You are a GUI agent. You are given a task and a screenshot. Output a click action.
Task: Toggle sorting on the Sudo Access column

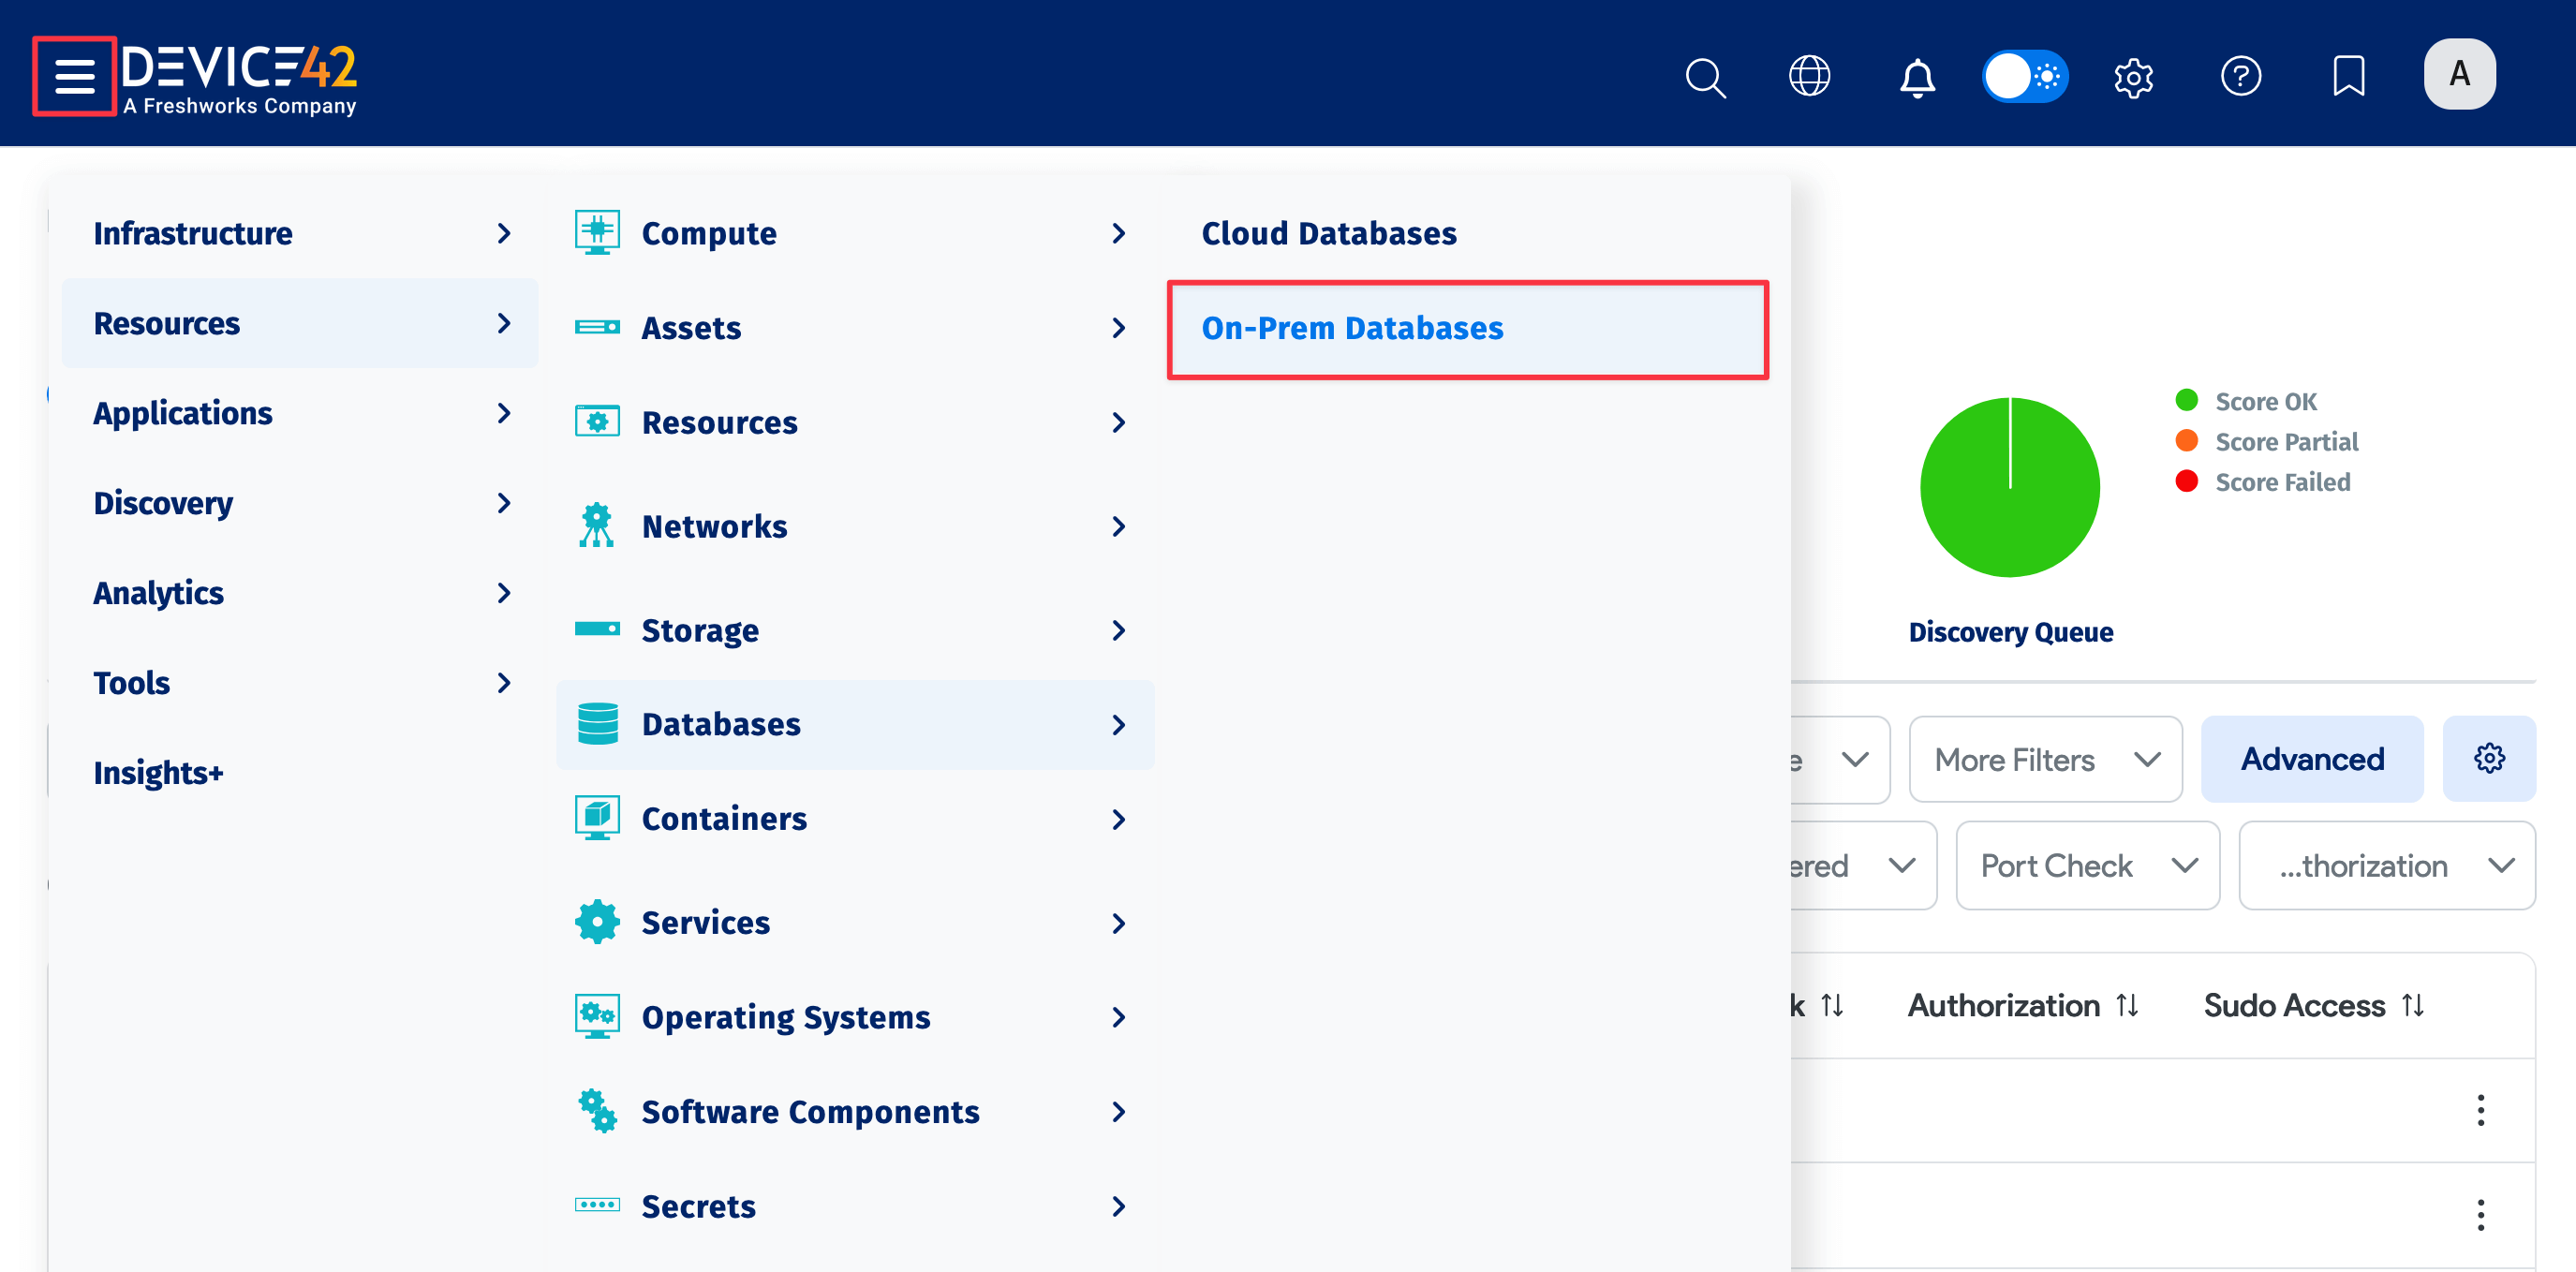pyautogui.click(x=2412, y=1005)
